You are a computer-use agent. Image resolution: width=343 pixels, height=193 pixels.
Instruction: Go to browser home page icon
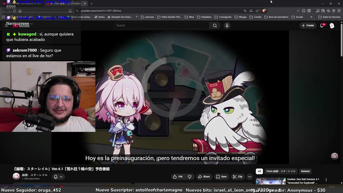pyautogui.click(x=20, y=11)
